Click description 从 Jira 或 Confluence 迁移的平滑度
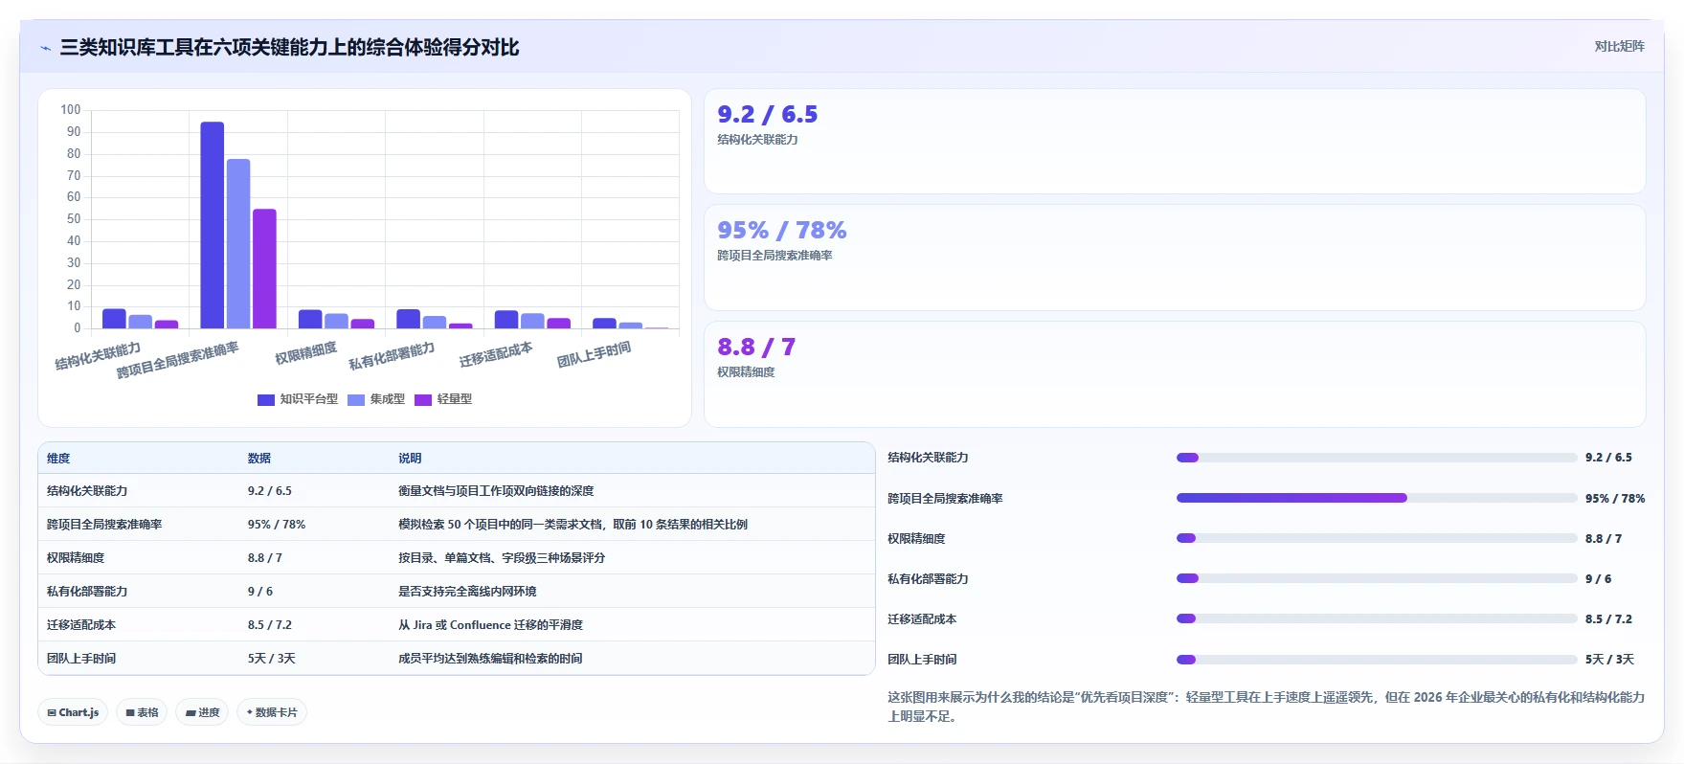This screenshot has width=1684, height=764. click(x=490, y=625)
